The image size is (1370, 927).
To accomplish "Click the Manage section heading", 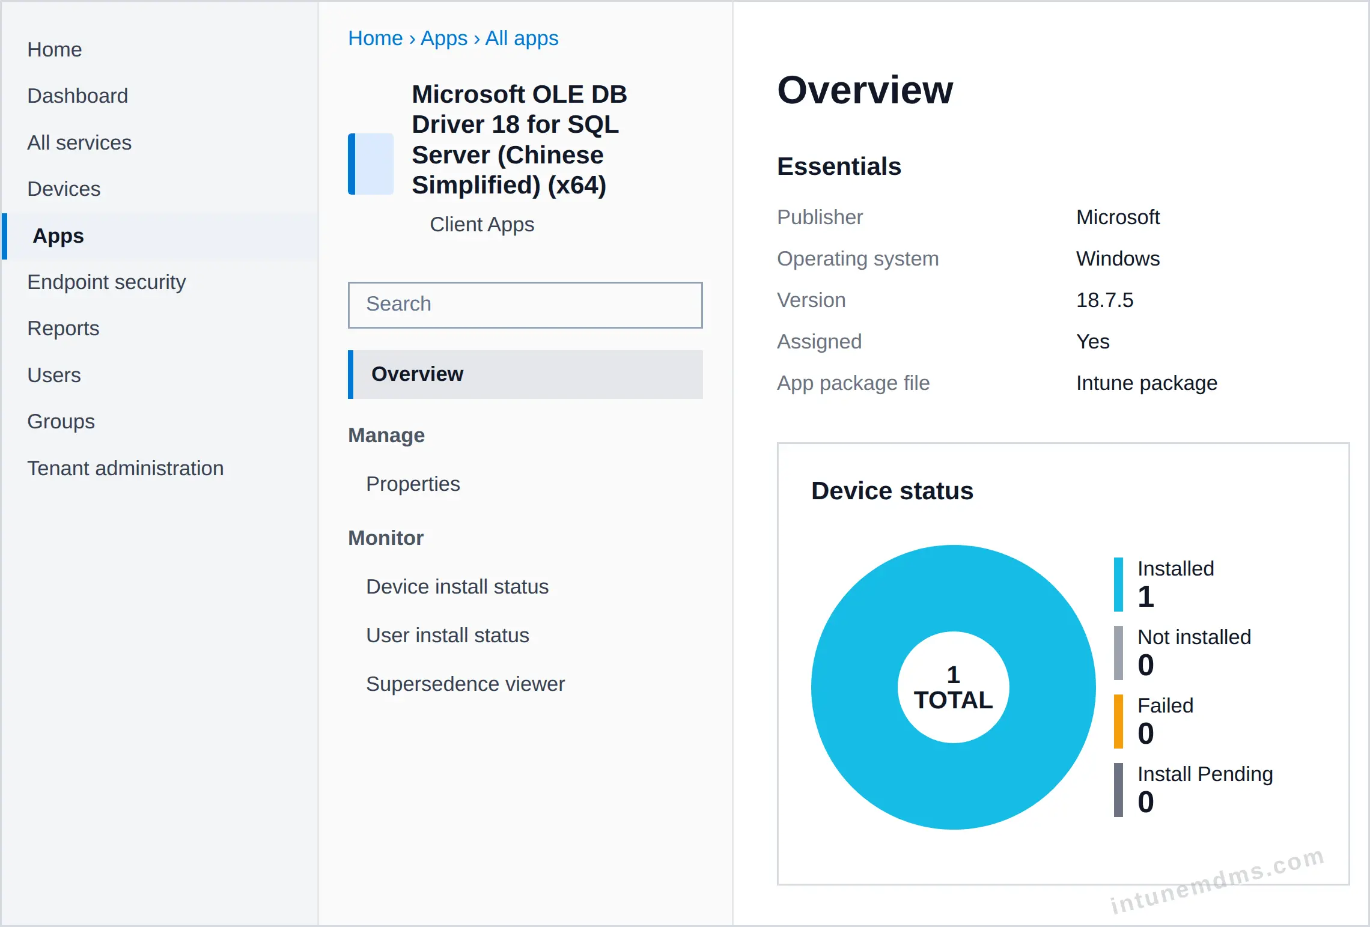I will coord(386,436).
